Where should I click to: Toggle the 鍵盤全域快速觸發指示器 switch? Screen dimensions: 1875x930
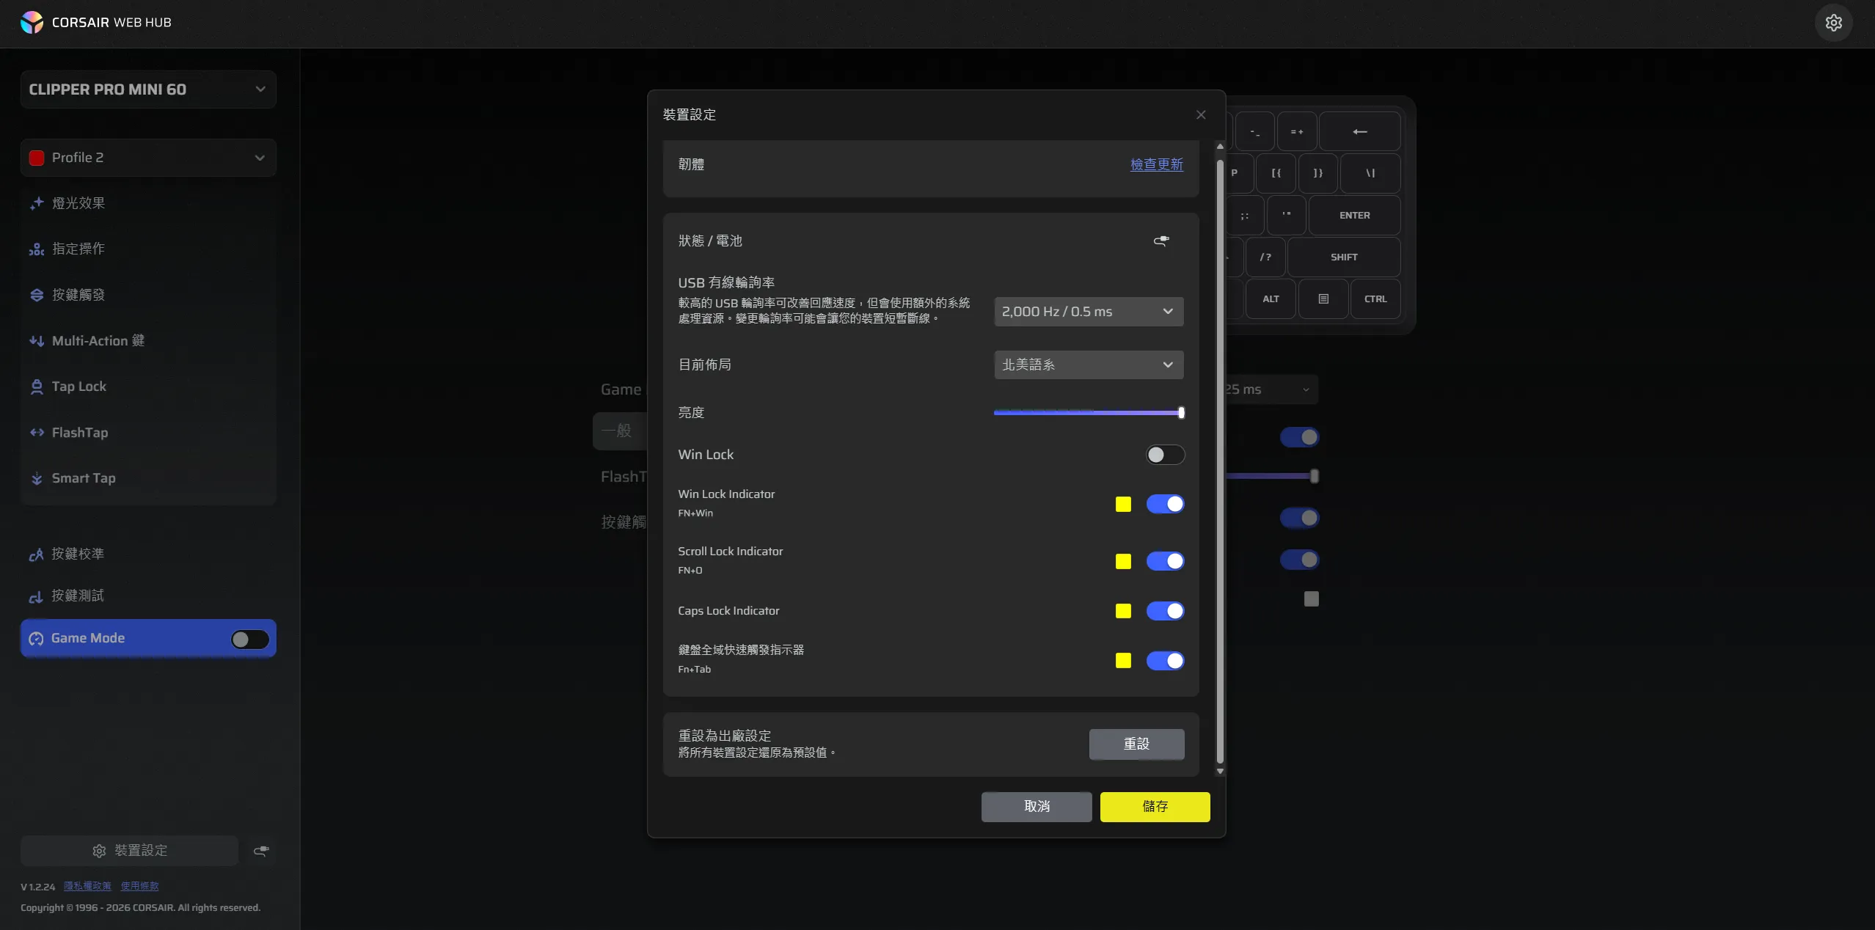pos(1165,661)
